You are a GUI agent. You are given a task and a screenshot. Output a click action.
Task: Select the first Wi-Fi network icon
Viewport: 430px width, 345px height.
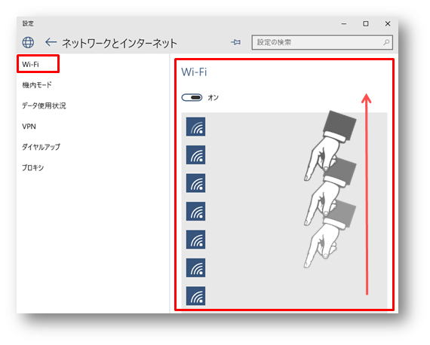195,127
